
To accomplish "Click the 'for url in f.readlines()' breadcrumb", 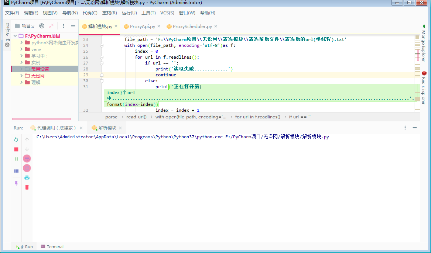I will (257, 117).
